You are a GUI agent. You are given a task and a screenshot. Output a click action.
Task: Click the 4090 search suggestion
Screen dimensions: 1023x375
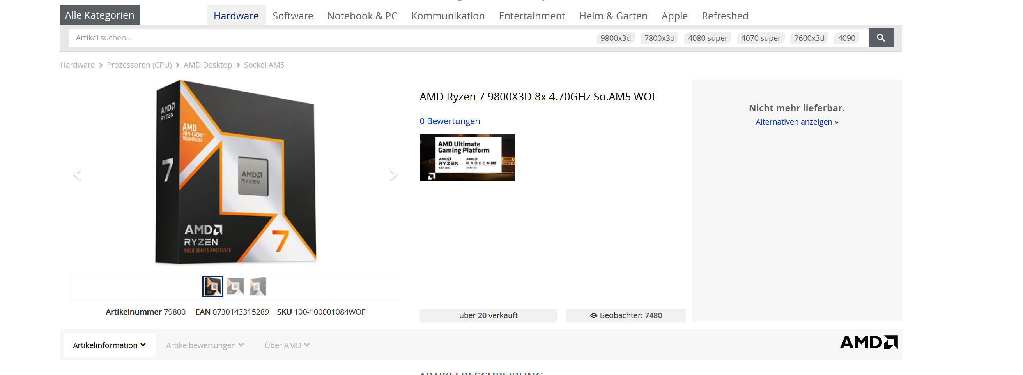[846, 38]
